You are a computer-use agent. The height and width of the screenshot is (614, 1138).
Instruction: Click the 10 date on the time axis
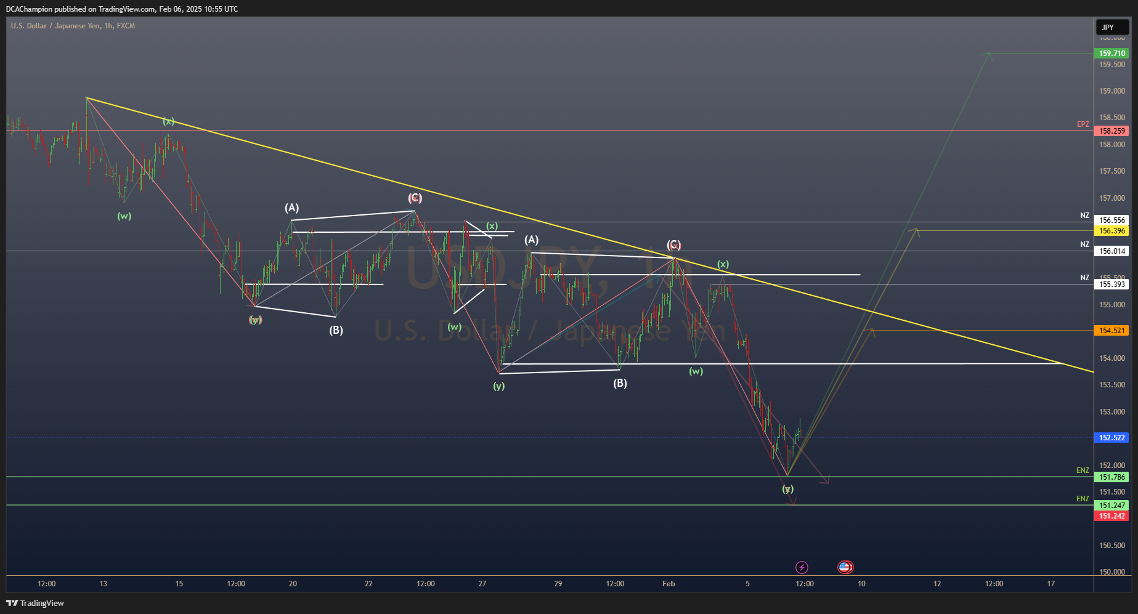tap(861, 584)
